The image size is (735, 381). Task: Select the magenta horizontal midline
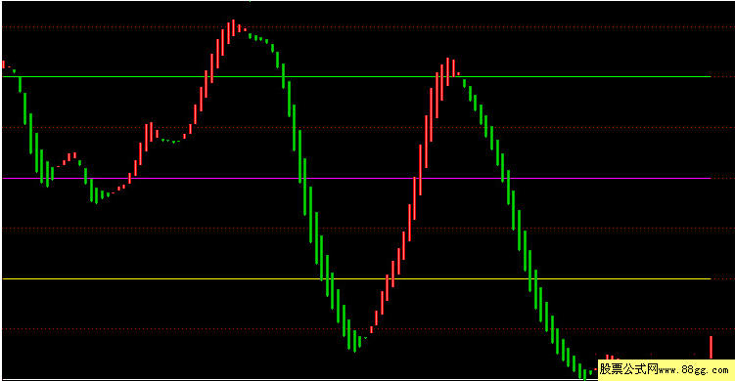356,179
